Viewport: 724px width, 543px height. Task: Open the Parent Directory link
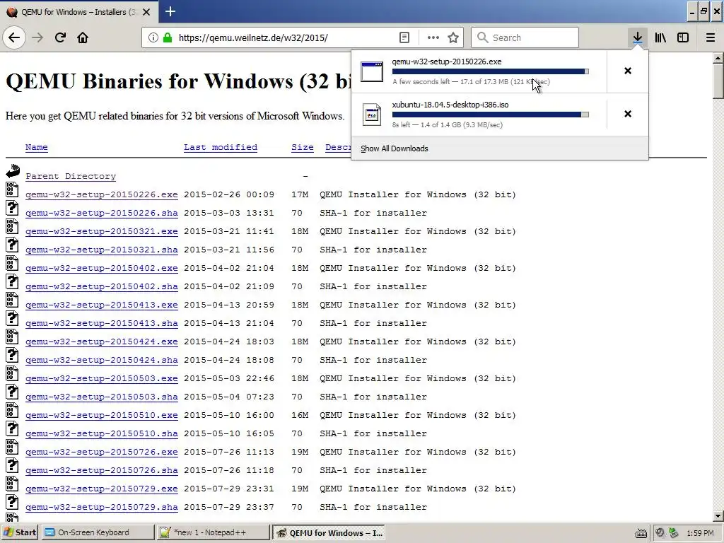click(71, 176)
